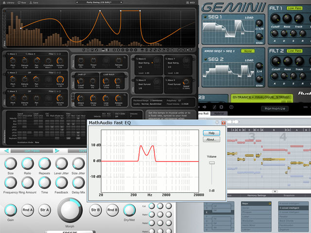Click the Dry/Wet knob in white plugin
The height and width of the screenshot is (233, 311).
pos(129,210)
